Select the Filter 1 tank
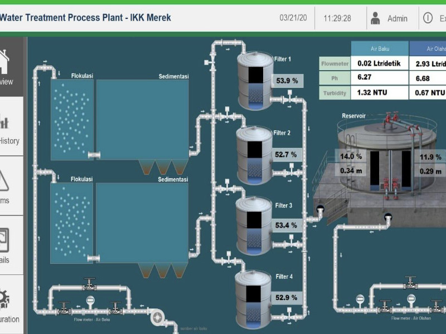The height and width of the screenshot is (334, 446). click(255, 81)
